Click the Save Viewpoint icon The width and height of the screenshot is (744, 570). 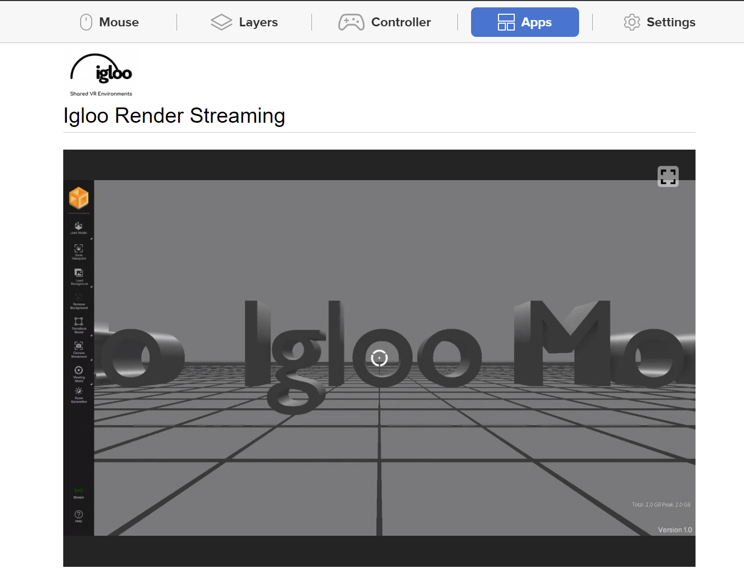tap(79, 251)
